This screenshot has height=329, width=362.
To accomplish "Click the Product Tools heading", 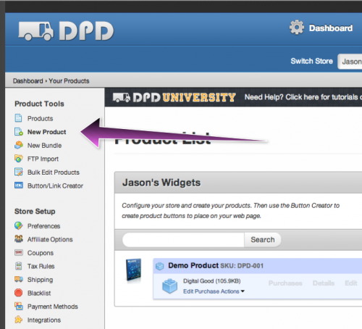I will tap(39, 104).
